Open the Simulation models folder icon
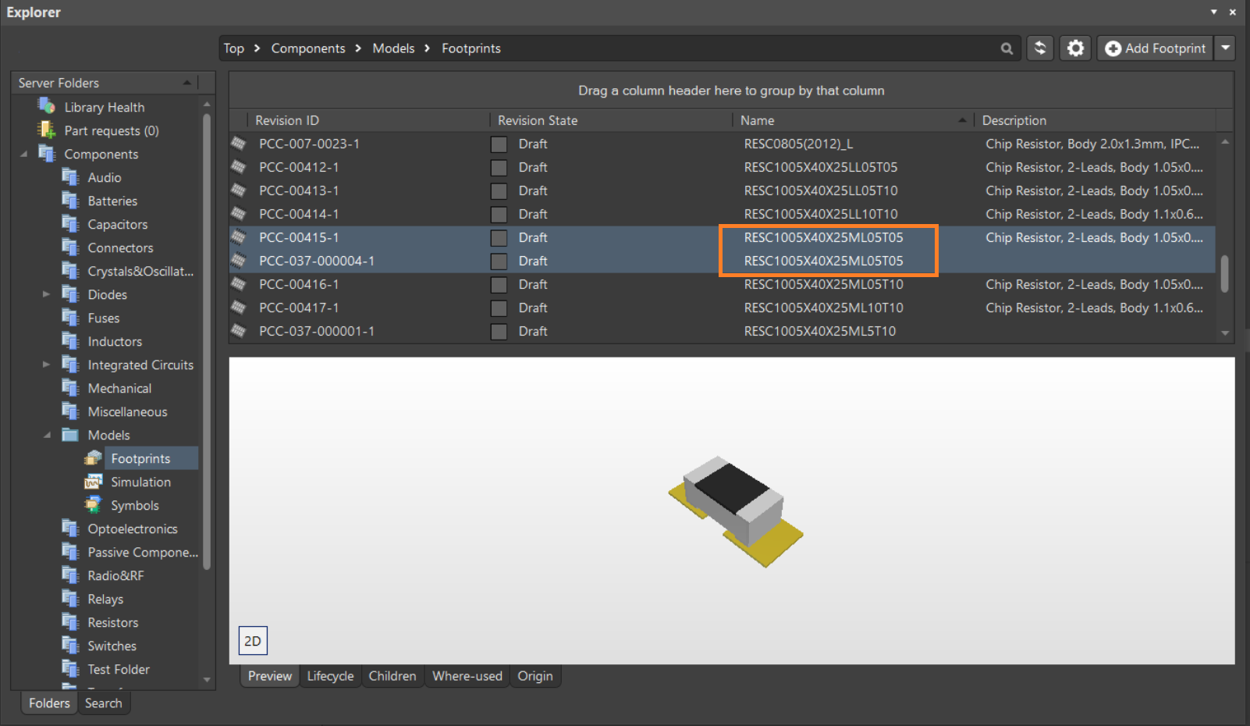This screenshot has width=1250, height=726. click(93, 482)
